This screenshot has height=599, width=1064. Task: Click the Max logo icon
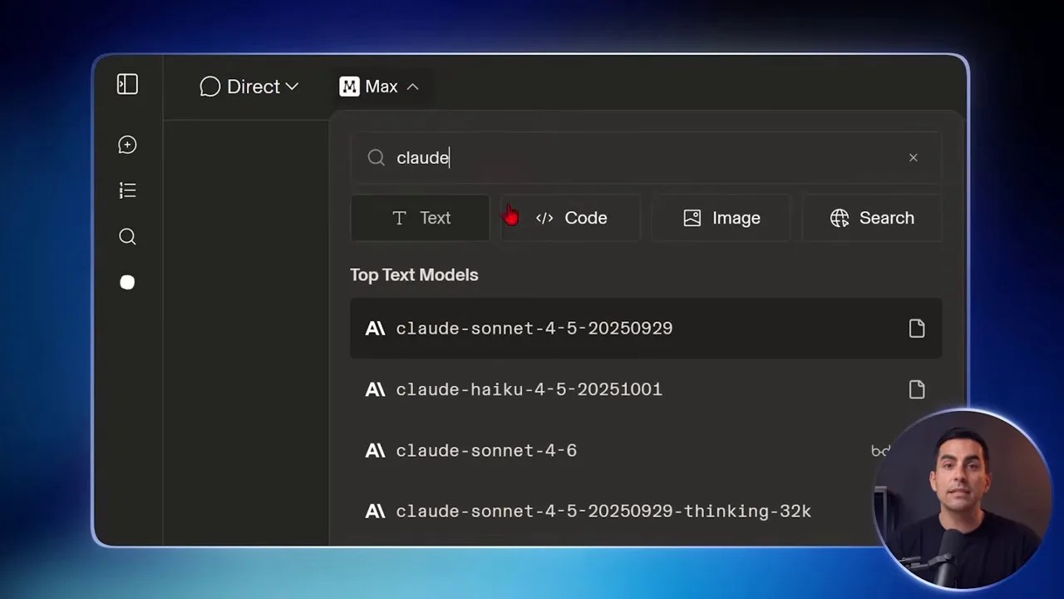click(350, 87)
